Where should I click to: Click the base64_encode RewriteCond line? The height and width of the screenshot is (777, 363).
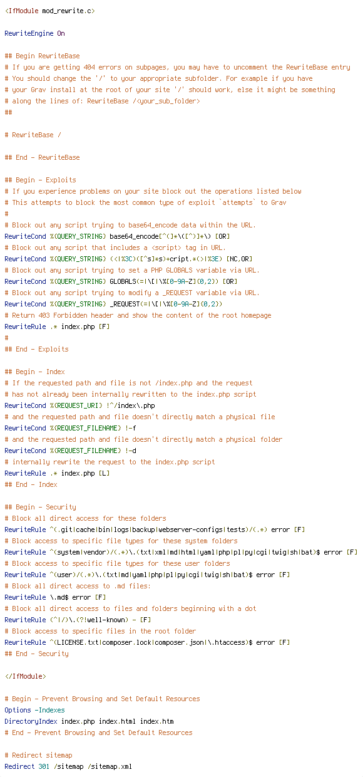click(117, 236)
